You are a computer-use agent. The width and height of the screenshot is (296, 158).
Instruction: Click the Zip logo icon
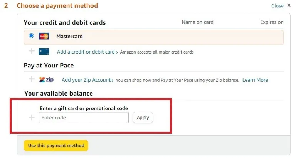pos(46,80)
